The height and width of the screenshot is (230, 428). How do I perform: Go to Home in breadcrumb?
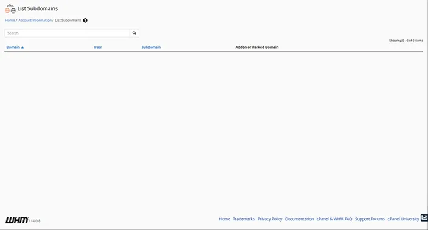coord(10,21)
